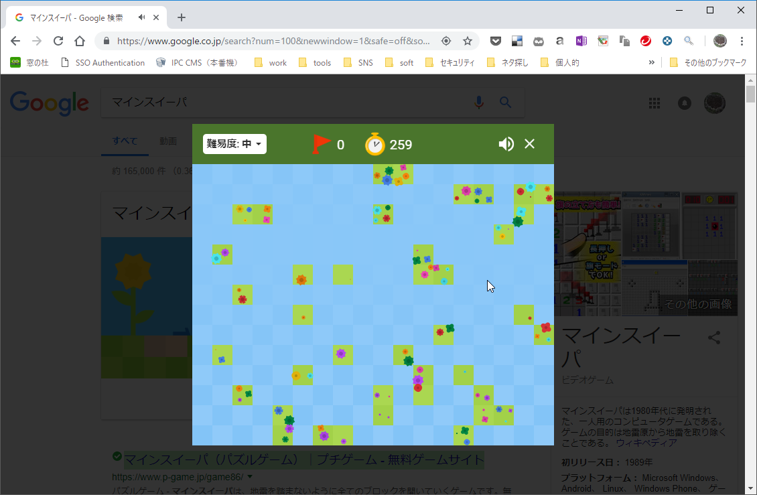Open the OneNote clipper extension
757x495 pixels.
581,41
